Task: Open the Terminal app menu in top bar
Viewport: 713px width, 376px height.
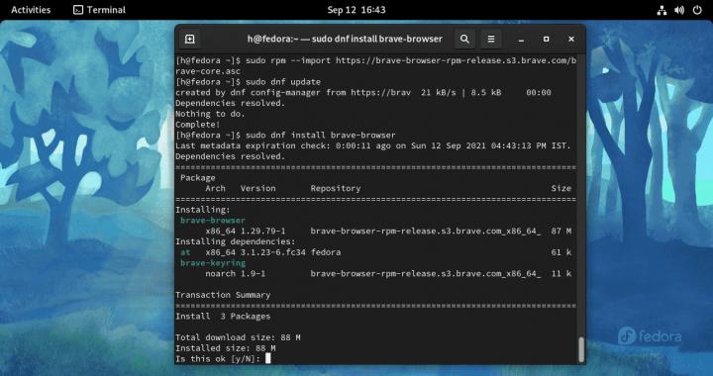Action: pyautogui.click(x=100, y=10)
